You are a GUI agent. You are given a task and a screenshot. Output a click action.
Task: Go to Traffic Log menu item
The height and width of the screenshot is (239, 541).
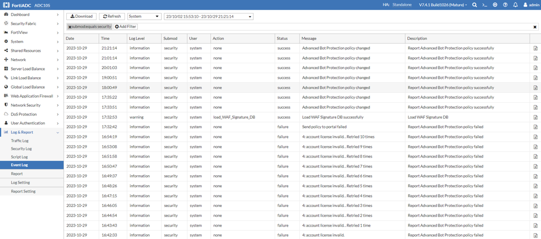click(20, 140)
